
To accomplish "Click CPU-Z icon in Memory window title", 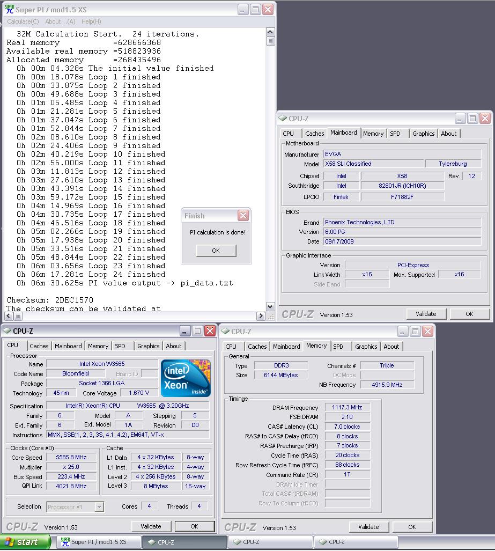I will tap(225, 332).
